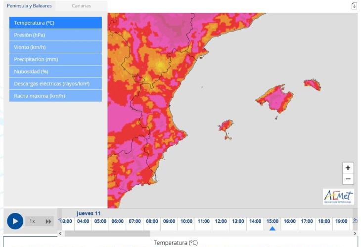
Task: Click the AEMet logo on map
Action: point(338,197)
